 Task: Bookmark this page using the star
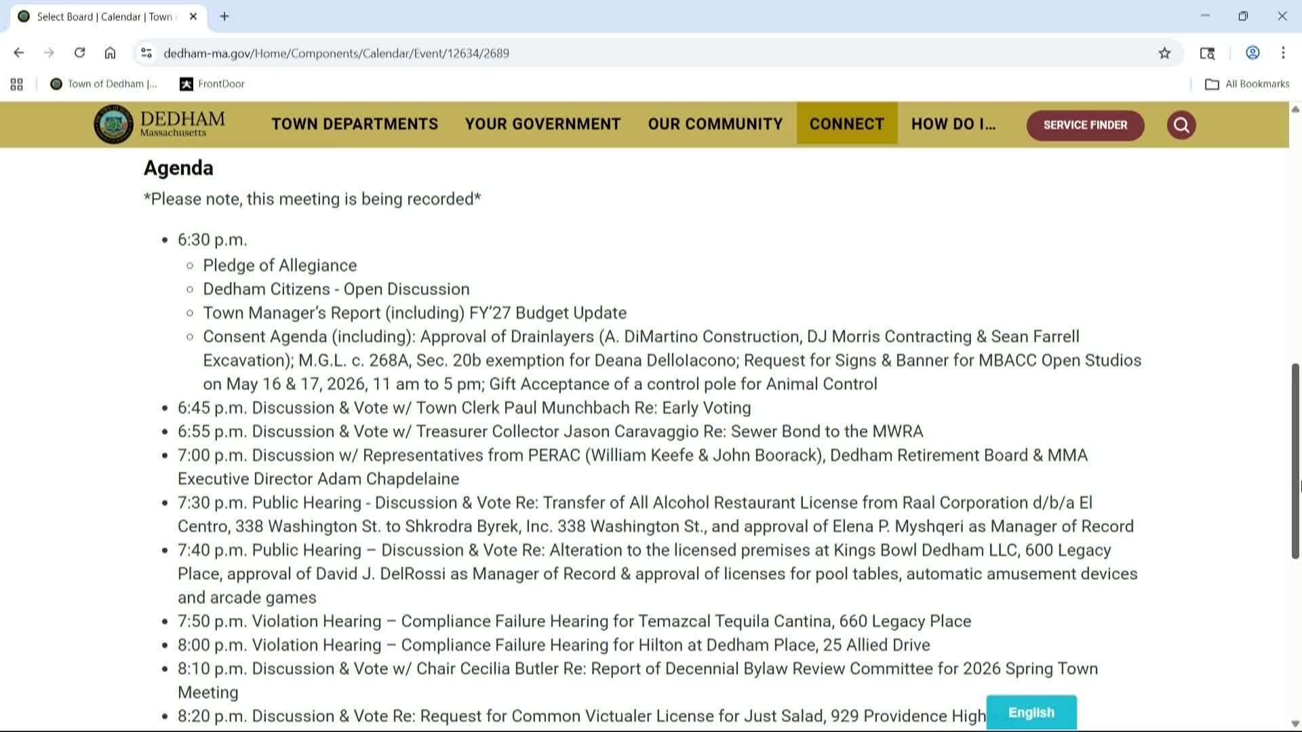(1164, 52)
